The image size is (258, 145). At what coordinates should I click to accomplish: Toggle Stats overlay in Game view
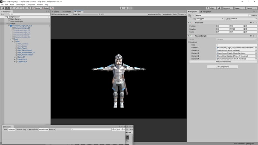tap(174, 14)
